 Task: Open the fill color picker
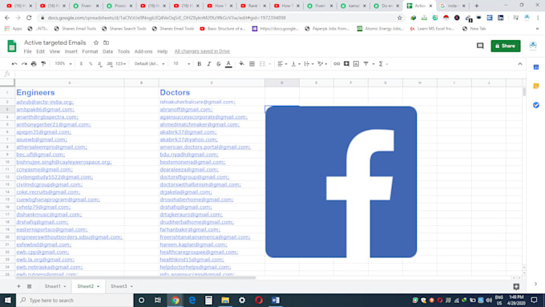tap(241, 64)
